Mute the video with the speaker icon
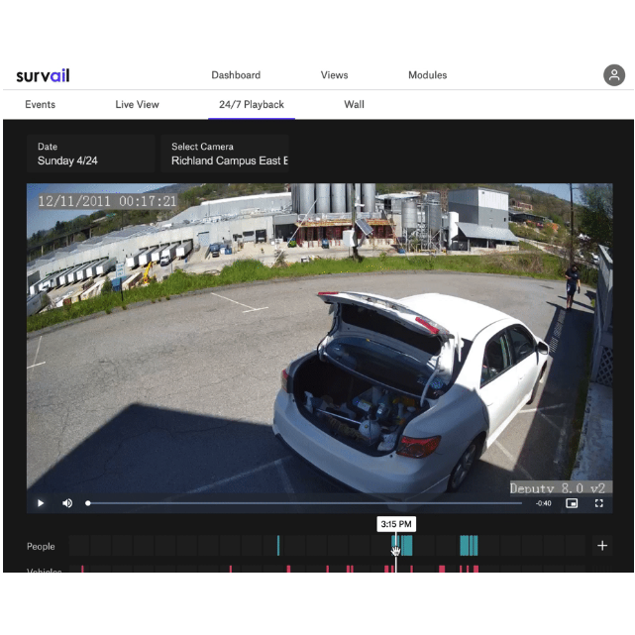 tap(67, 503)
